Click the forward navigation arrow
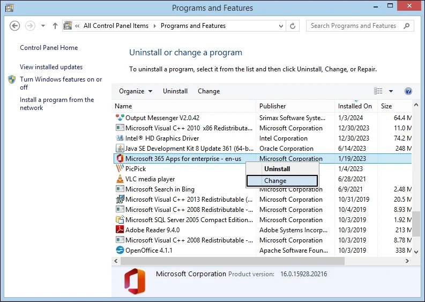This screenshot has width=425, height=302. [30, 26]
